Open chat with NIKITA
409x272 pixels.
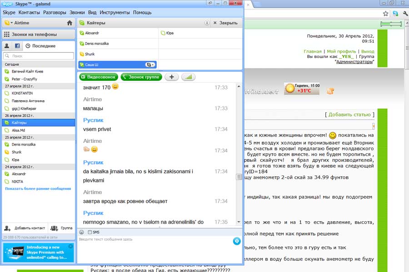click(x=39, y=181)
